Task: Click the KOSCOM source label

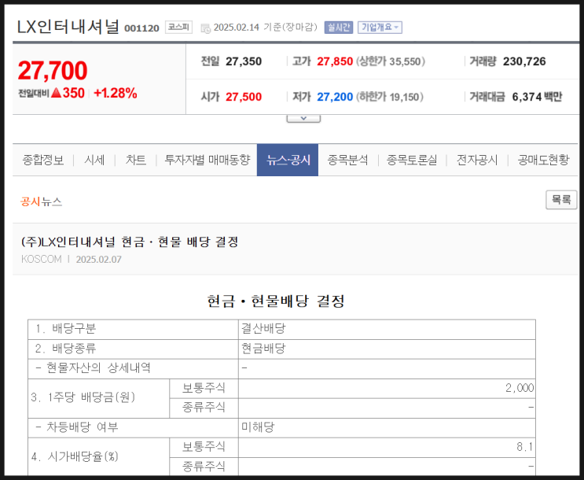Action: 42,259
